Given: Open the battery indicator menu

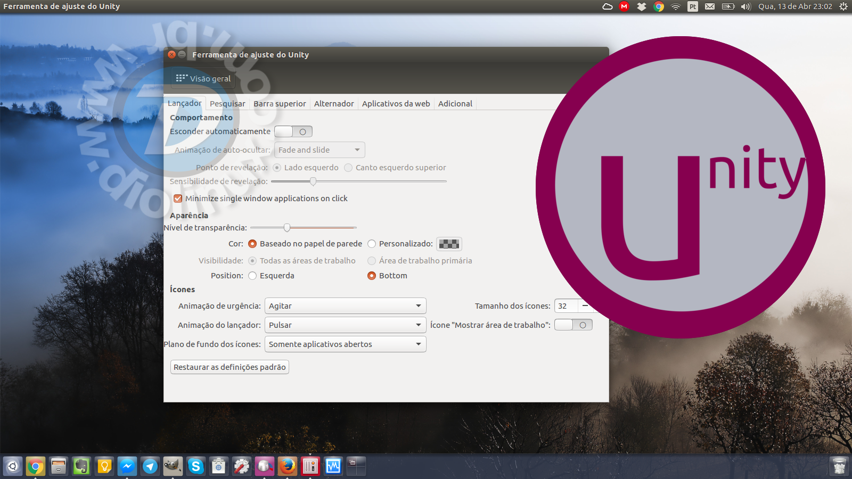Looking at the screenshot, I should click(x=728, y=6).
